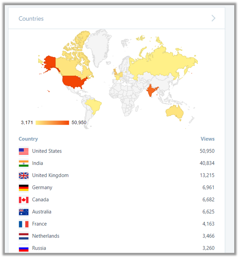Click the Russia flag icon
This screenshot has height=258, width=239.
point(24,248)
